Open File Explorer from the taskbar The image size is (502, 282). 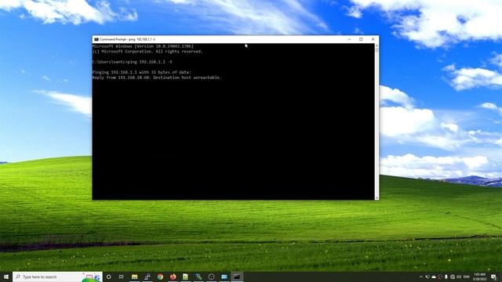pyautogui.click(x=134, y=277)
